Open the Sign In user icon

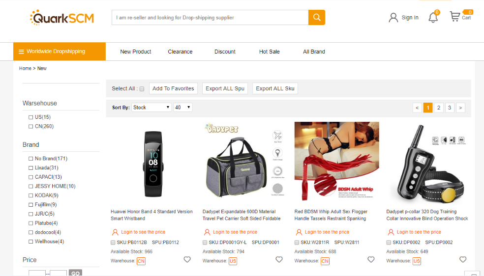pyautogui.click(x=393, y=18)
